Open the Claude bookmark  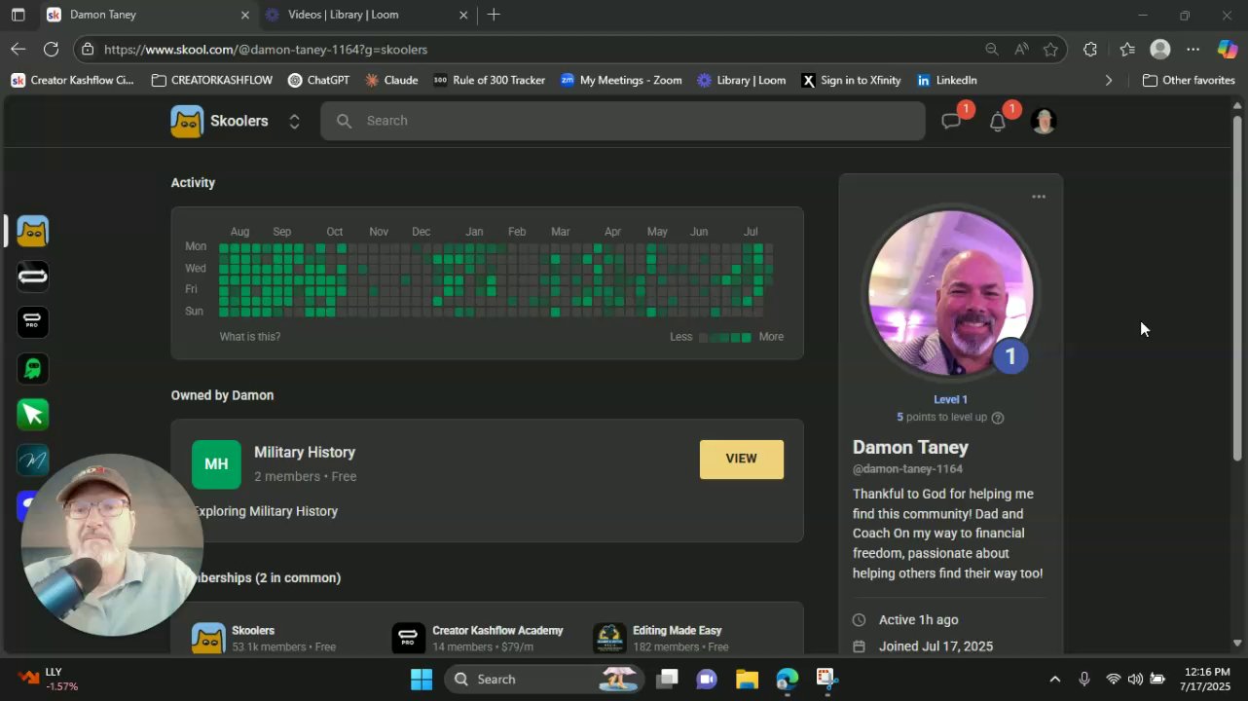(x=390, y=80)
